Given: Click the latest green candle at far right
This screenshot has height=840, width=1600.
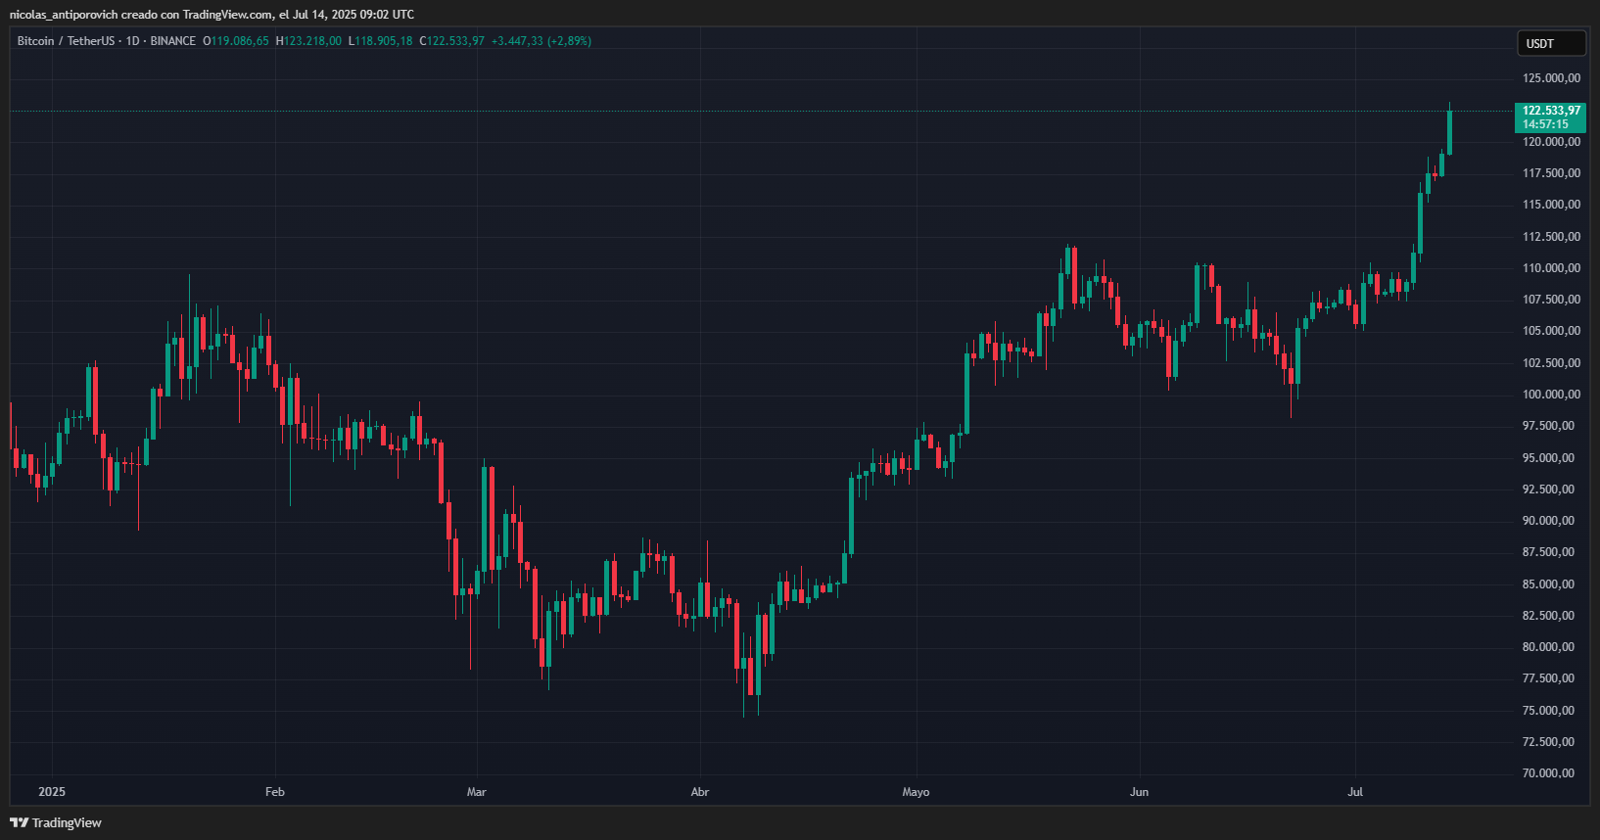Looking at the screenshot, I should 1449,132.
